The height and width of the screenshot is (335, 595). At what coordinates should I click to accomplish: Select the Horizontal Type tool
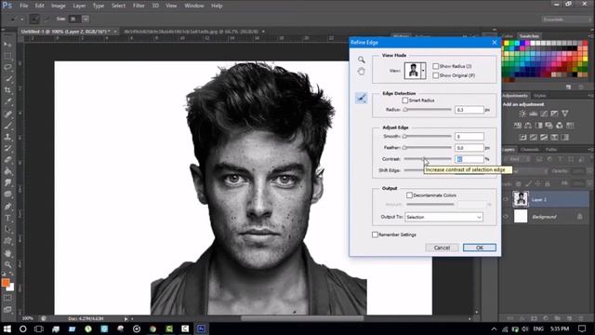pyautogui.click(x=7, y=218)
